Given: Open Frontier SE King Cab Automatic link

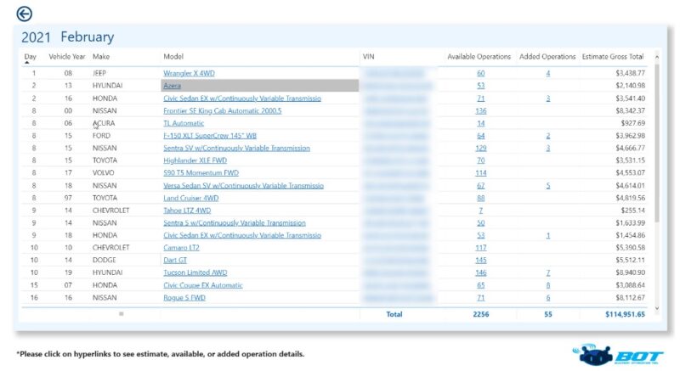Looking at the screenshot, I should [222, 111].
